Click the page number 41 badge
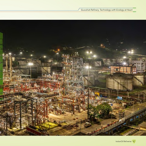The image size is (146, 146). (134, 141)
